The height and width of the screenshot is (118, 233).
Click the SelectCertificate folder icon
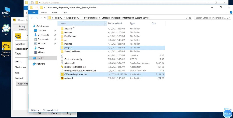[x=62, y=52]
